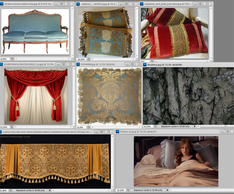Click the status bar preview icon in _Lu.jpg window

12,127
